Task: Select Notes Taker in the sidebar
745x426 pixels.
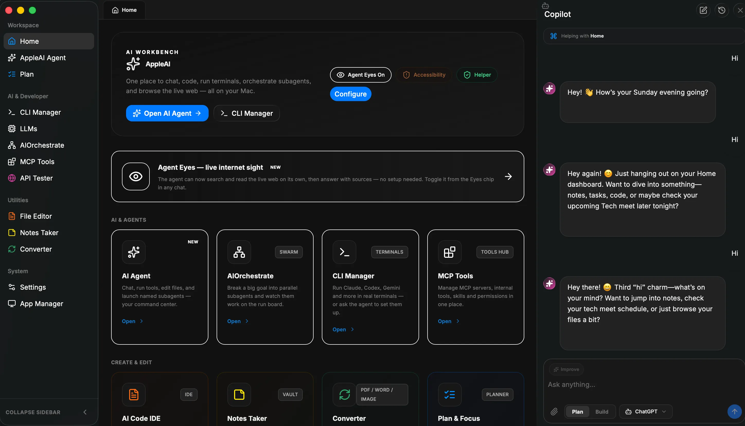Action: click(x=49, y=233)
